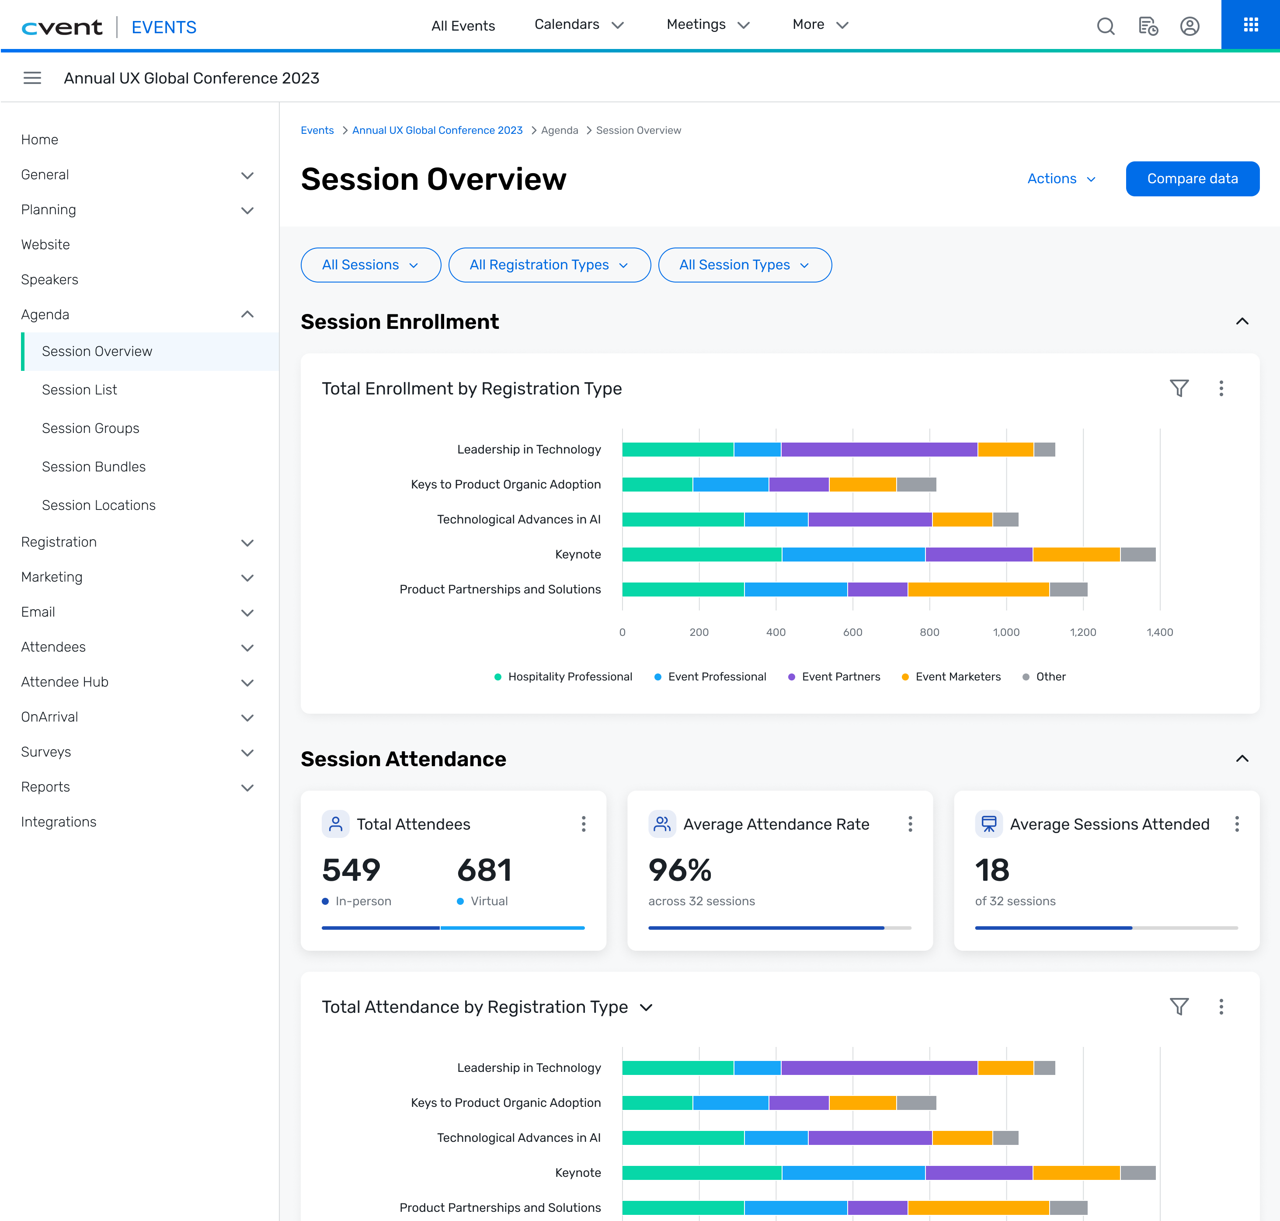Screen dimensions: 1280x1221
Task: Click the Compare data button
Action: (1192, 178)
